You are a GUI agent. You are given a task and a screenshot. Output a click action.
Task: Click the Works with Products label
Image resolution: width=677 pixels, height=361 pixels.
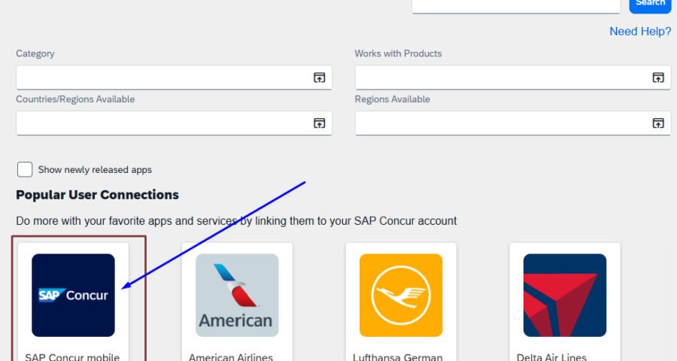coord(398,53)
